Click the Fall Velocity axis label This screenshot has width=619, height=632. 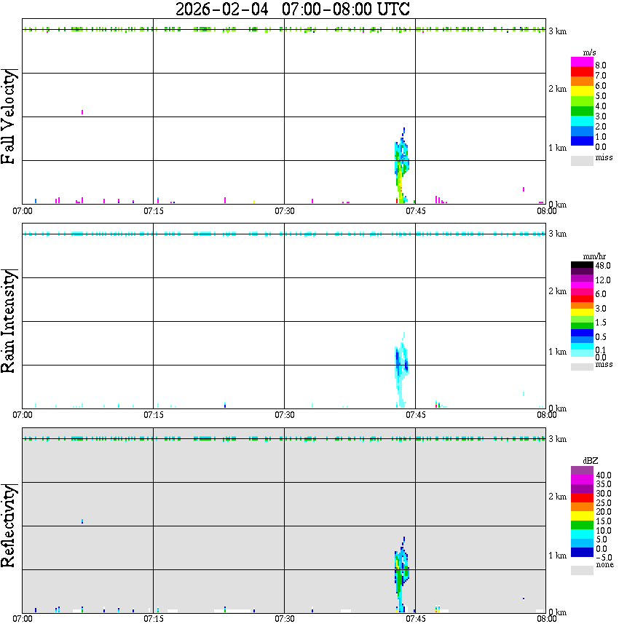click(9, 116)
